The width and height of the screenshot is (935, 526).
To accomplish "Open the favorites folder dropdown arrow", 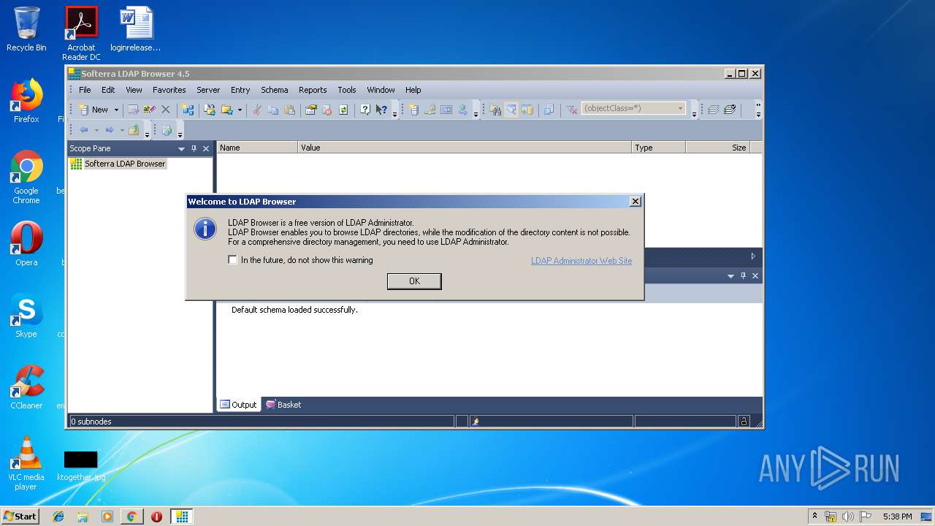I will (x=240, y=110).
